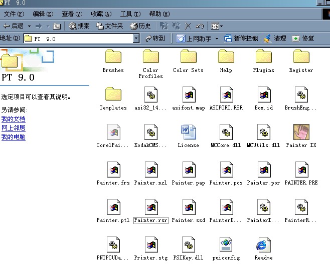Select the BrushEng file icon
Image resolution: width=330 pixels, height=273 pixels.
[x=301, y=94]
